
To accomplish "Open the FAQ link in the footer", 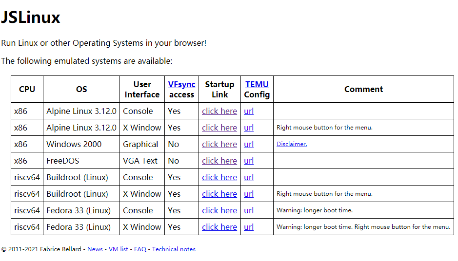I will click(140, 249).
